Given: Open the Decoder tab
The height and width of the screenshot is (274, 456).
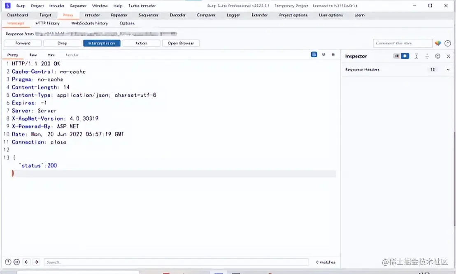Looking at the screenshot, I should point(178,15).
